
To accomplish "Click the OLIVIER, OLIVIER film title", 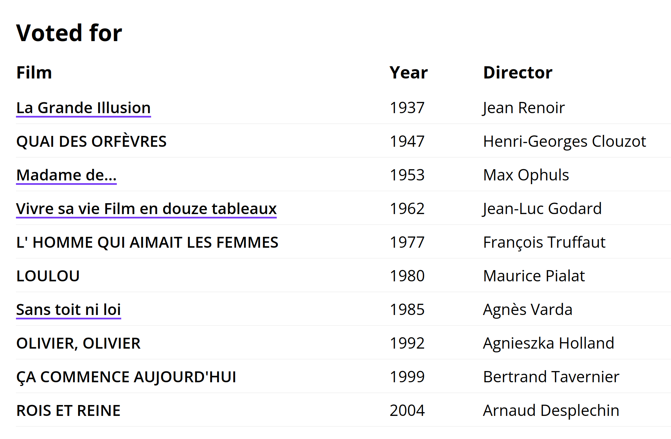I will point(78,343).
